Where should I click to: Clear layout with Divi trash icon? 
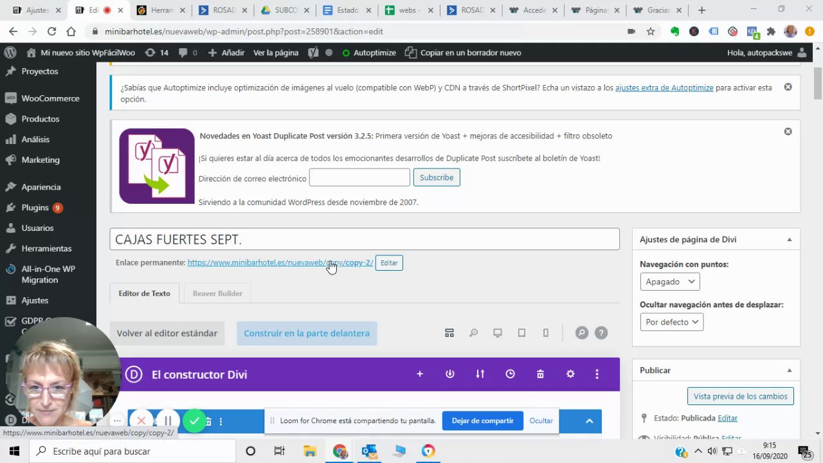(x=540, y=374)
